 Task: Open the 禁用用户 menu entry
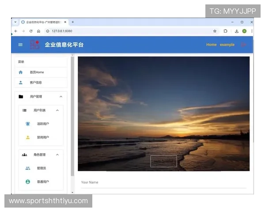41,137
